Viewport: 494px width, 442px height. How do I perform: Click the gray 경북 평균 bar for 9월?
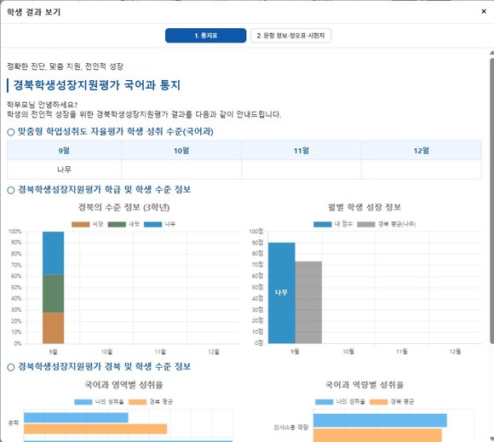(x=308, y=302)
